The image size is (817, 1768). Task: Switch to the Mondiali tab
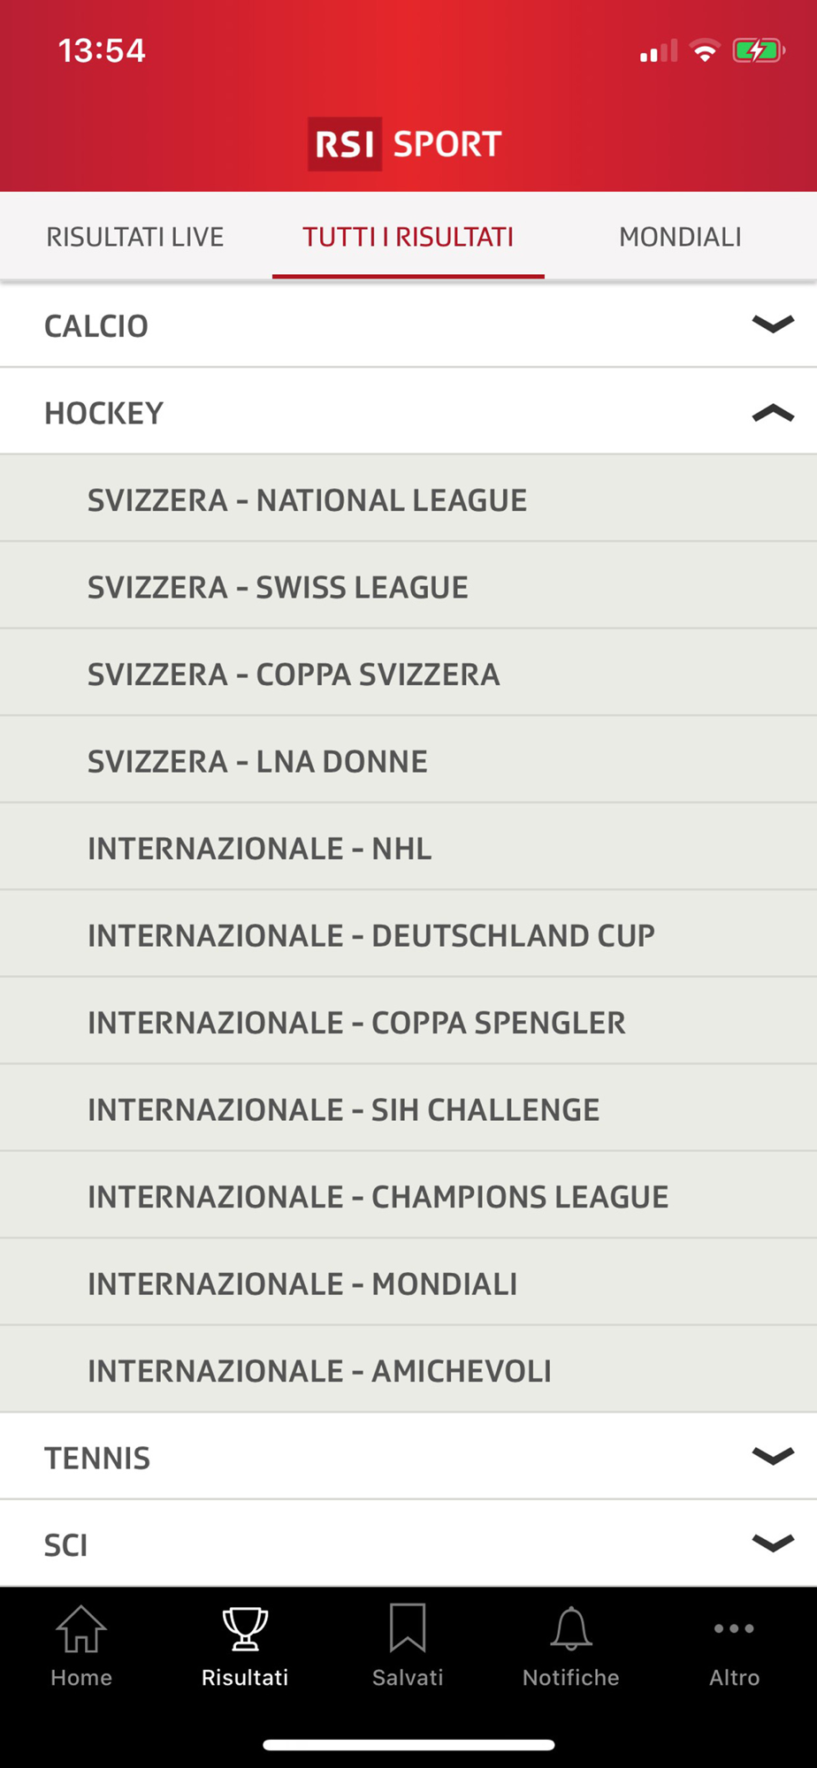coord(680,237)
